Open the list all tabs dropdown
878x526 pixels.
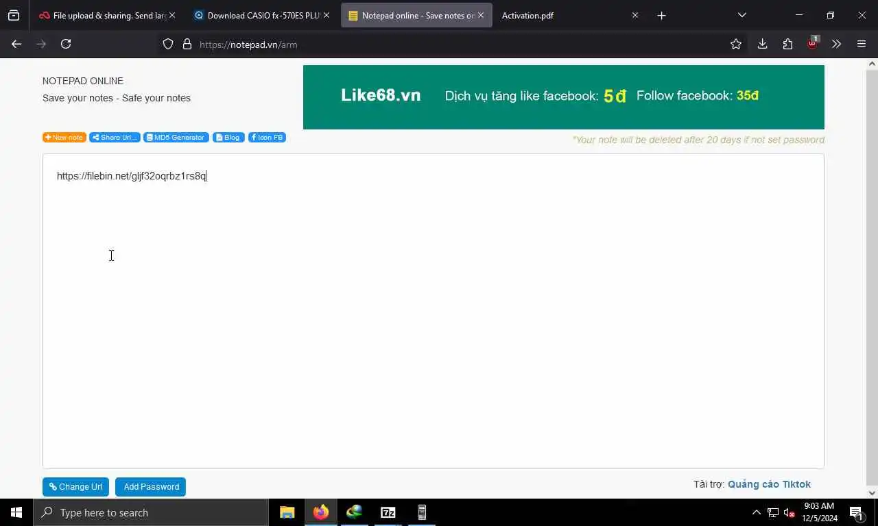[x=741, y=15]
